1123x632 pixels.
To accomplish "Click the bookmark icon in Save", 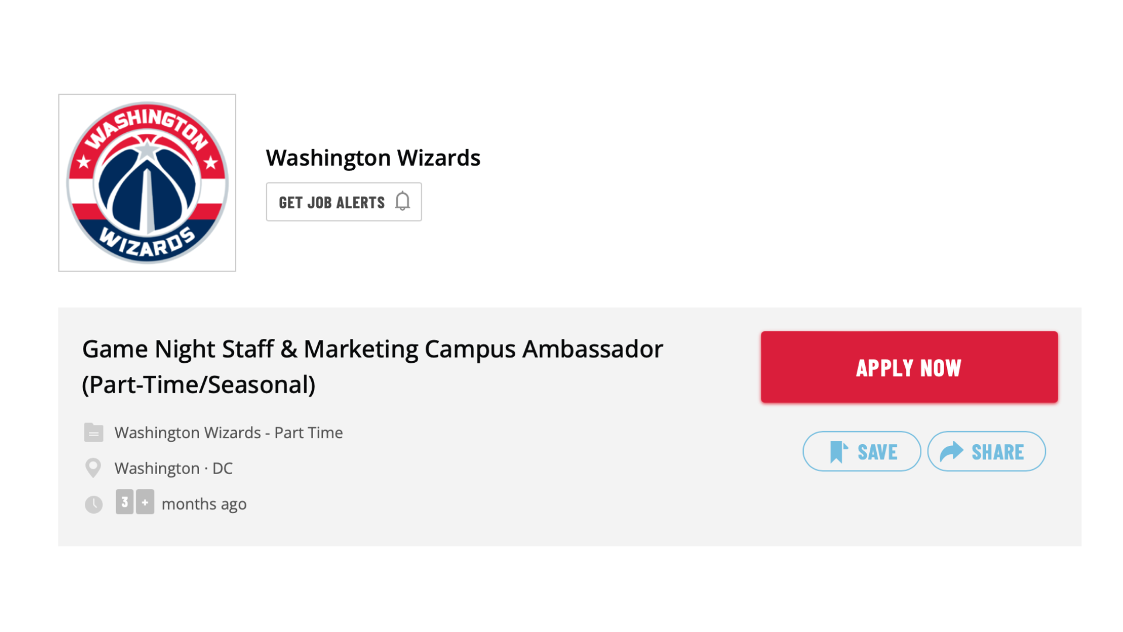I will [838, 452].
